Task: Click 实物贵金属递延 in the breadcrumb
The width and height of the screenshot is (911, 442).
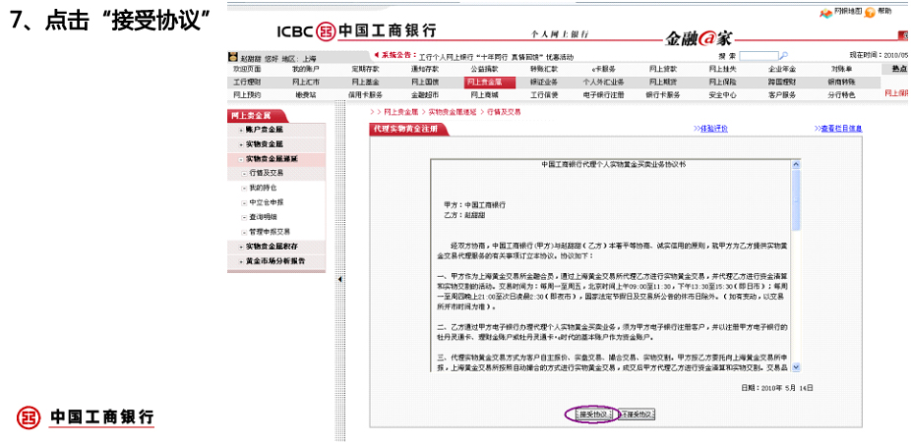Action: pos(452,111)
